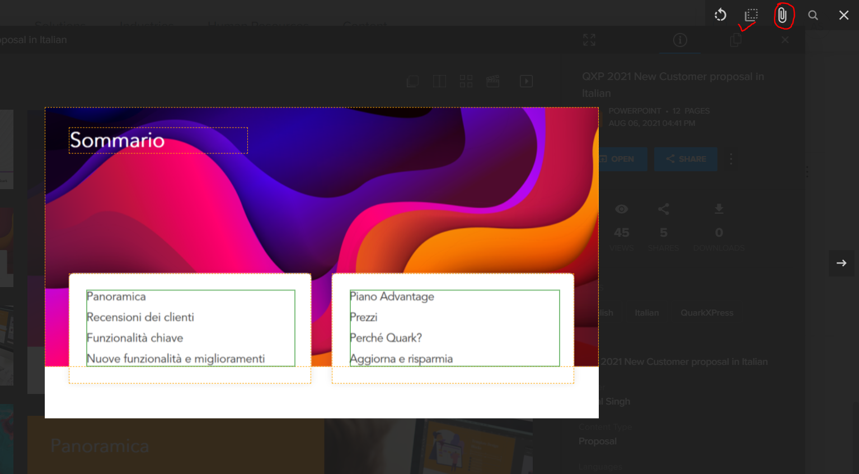
Task: Click the Panoramica list entry in slide
Action: 116,297
